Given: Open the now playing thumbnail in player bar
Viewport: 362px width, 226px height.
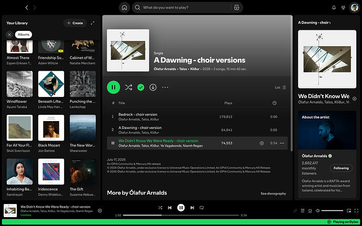Looking at the screenshot, I should (10, 211).
